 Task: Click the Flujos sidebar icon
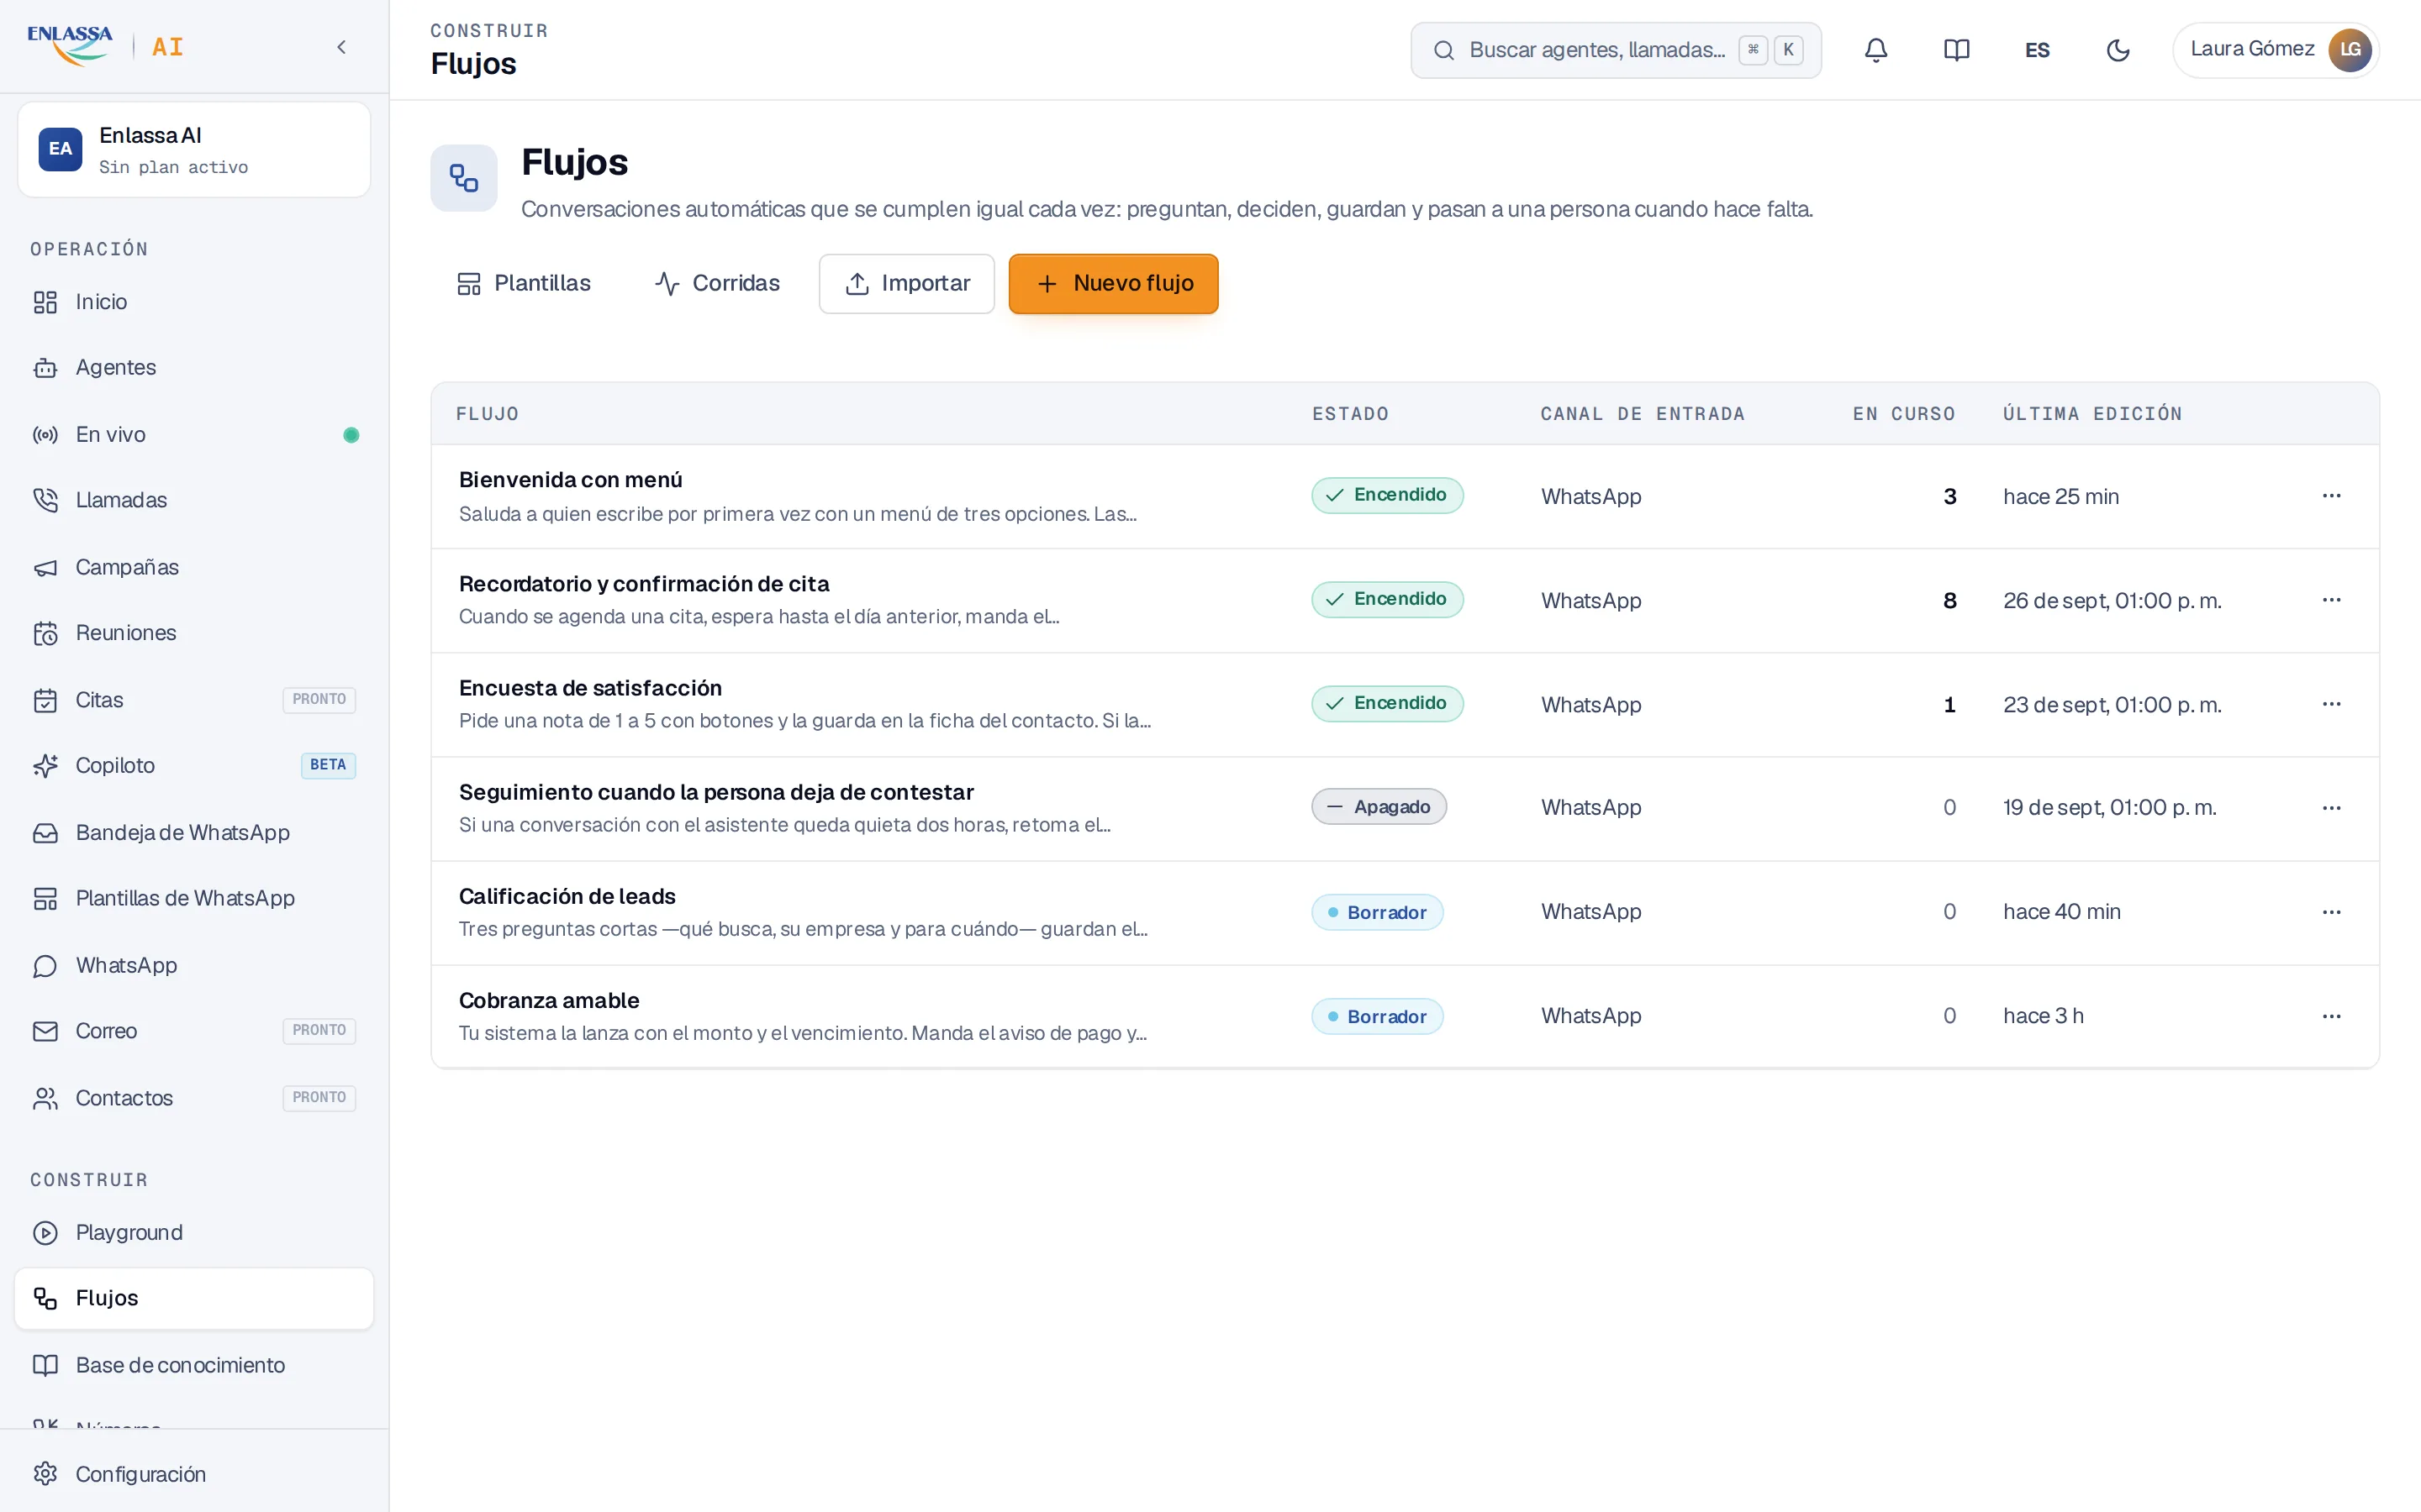tap(45, 1298)
